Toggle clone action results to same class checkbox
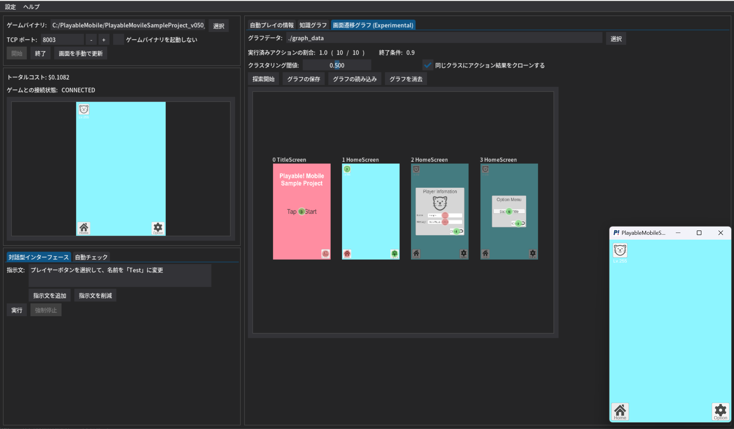 pos(428,65)
